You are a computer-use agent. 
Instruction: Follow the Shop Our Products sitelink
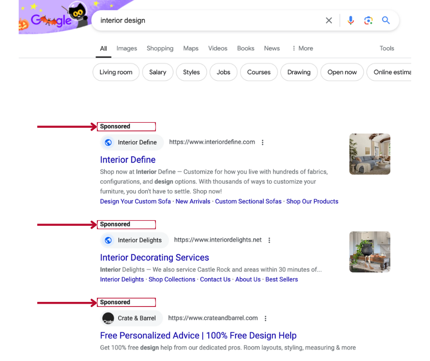[312, 202]
